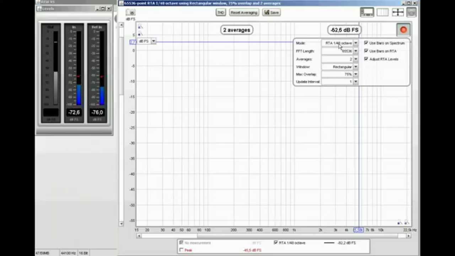Viewport: 455px width, 256px height.
Task: Enable the Peak trace checkbox
Action: click(x=182, y=250)
